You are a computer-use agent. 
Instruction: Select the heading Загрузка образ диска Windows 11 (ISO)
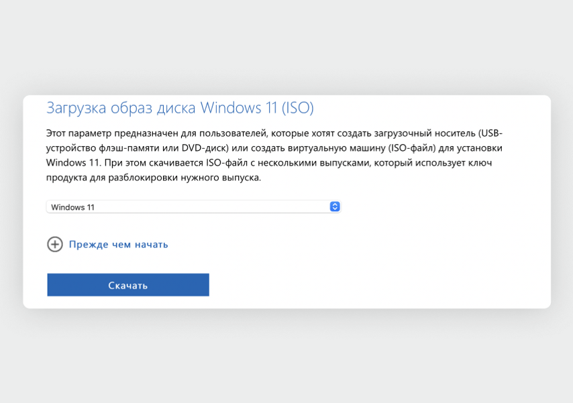click(180, 108)
